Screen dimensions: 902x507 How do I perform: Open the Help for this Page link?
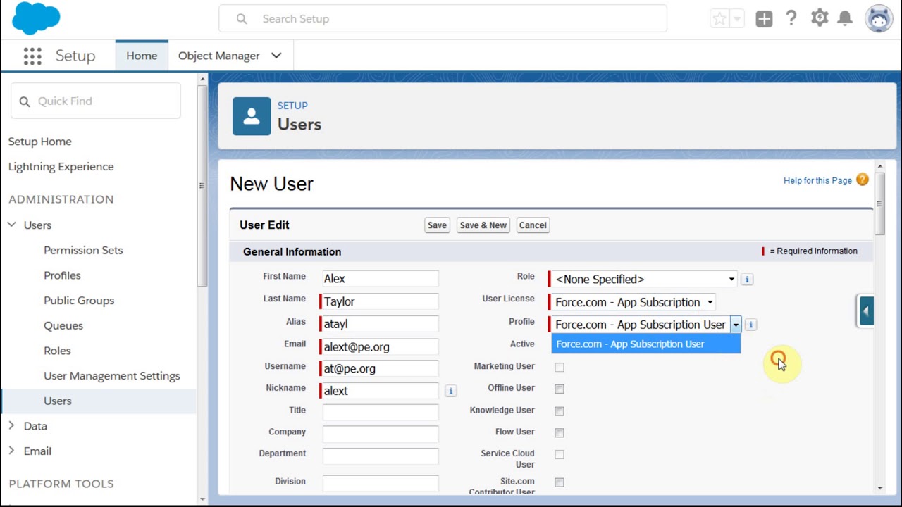[817, 180]
